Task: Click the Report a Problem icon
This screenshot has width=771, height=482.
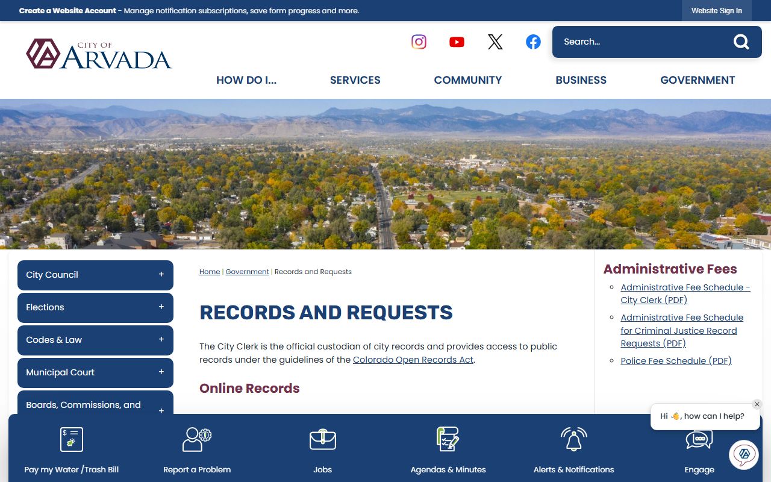Action: tap(197, 439)
